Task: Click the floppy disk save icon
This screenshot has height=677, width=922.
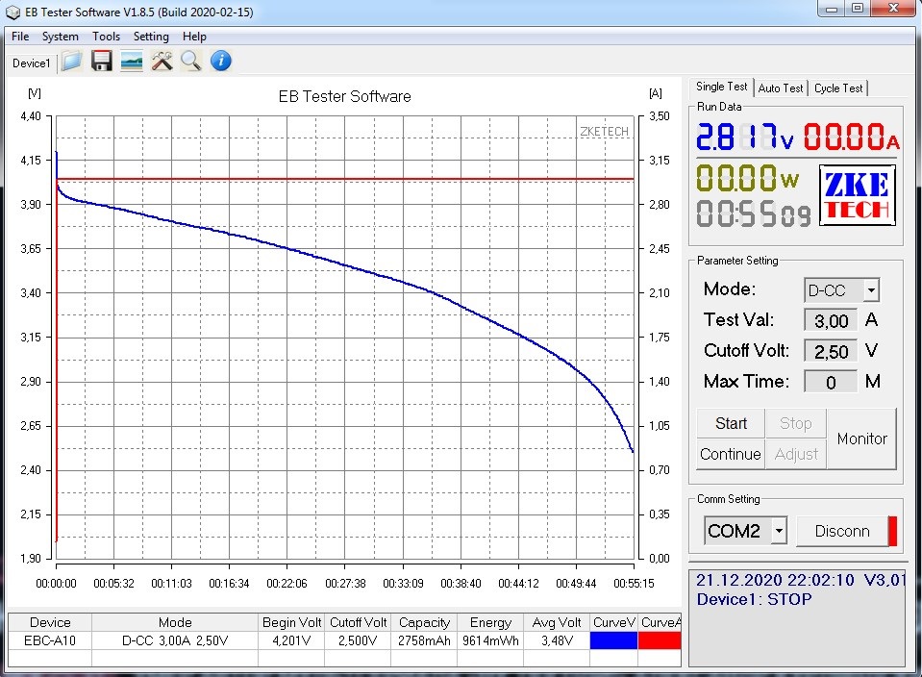Action: pyautogui.click(x=101, y=62)
